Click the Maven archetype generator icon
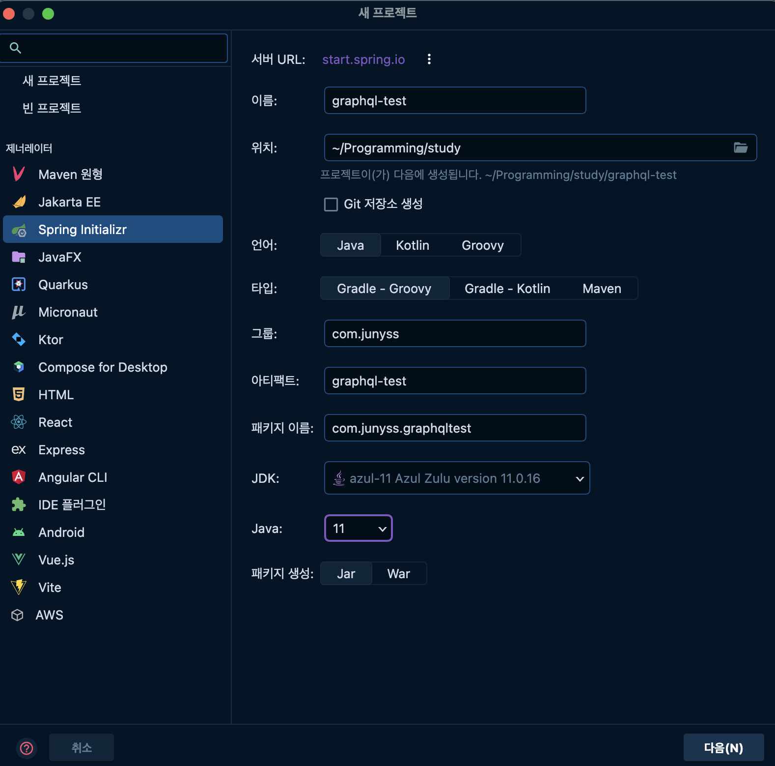Image resolution: width=775 pixels, height=766 pixels. tap(19, 174)
